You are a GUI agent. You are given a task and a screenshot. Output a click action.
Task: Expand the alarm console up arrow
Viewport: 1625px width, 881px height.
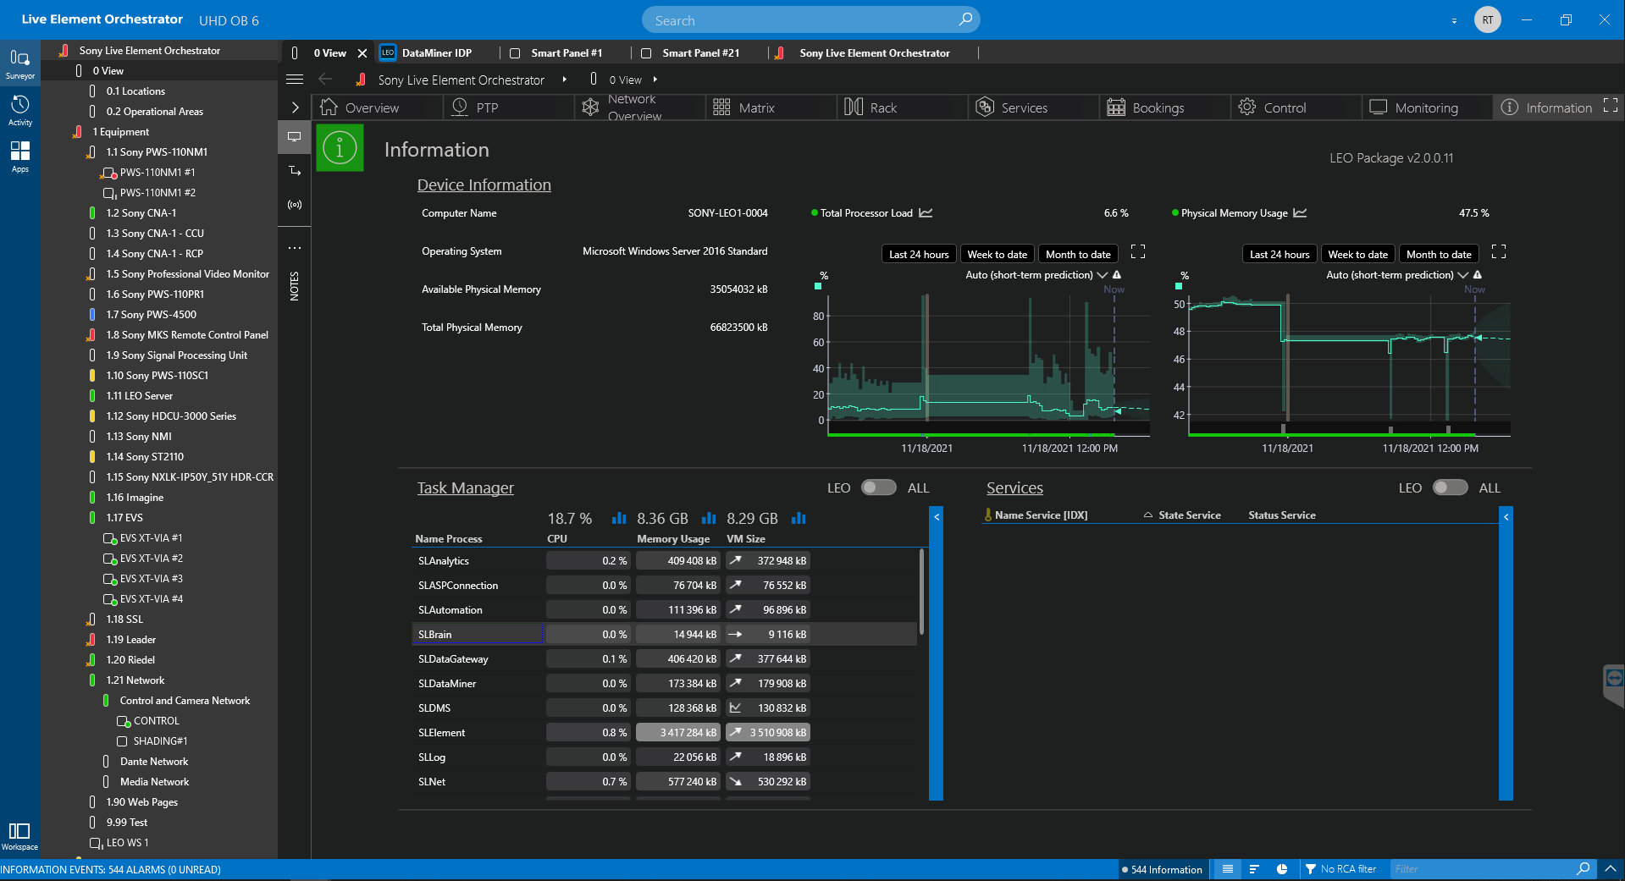1611,869
